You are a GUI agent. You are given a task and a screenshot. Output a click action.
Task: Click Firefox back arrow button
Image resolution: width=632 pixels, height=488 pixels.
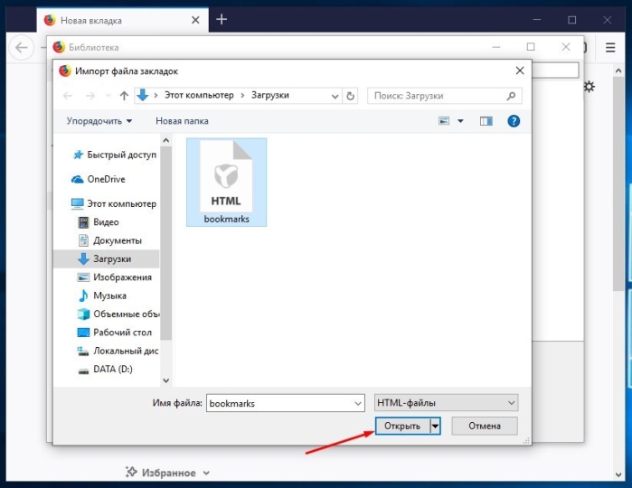[21, 48]
